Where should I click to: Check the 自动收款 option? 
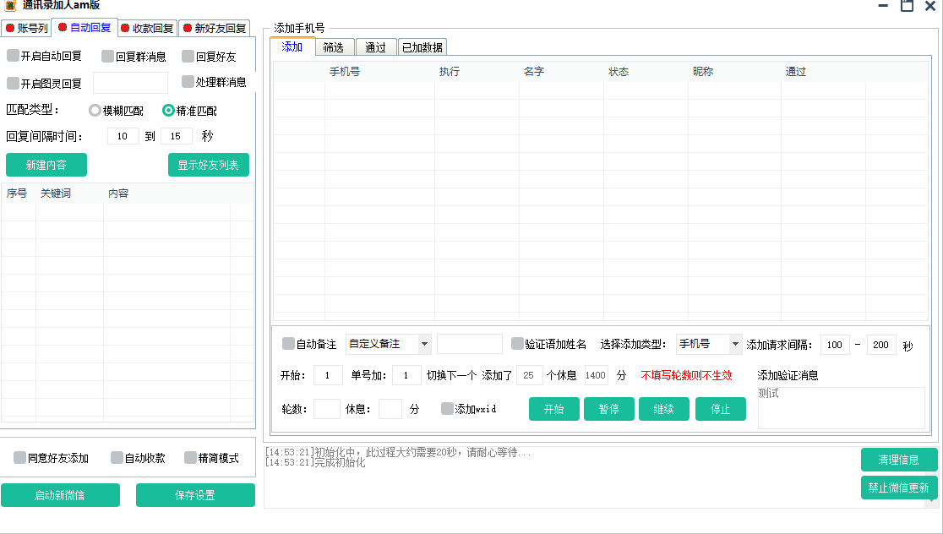[116, 457]
